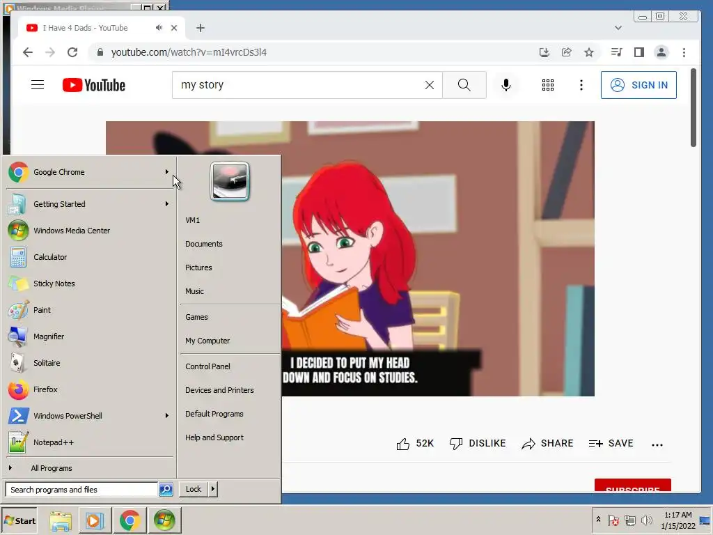Expand Google Chrome jump list arrow
The width and height of the screenshot is (713, 535).
click(x=167, y=172)
